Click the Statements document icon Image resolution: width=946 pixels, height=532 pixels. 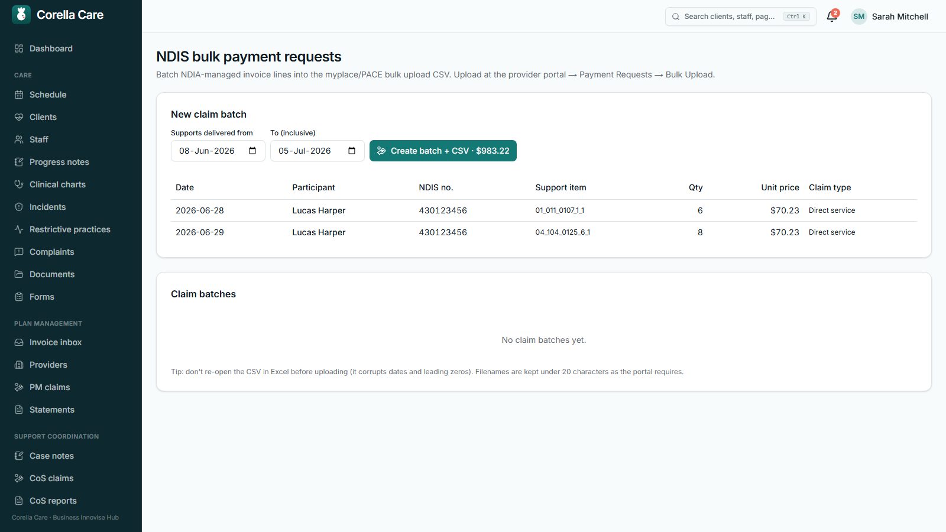[19, 410]
